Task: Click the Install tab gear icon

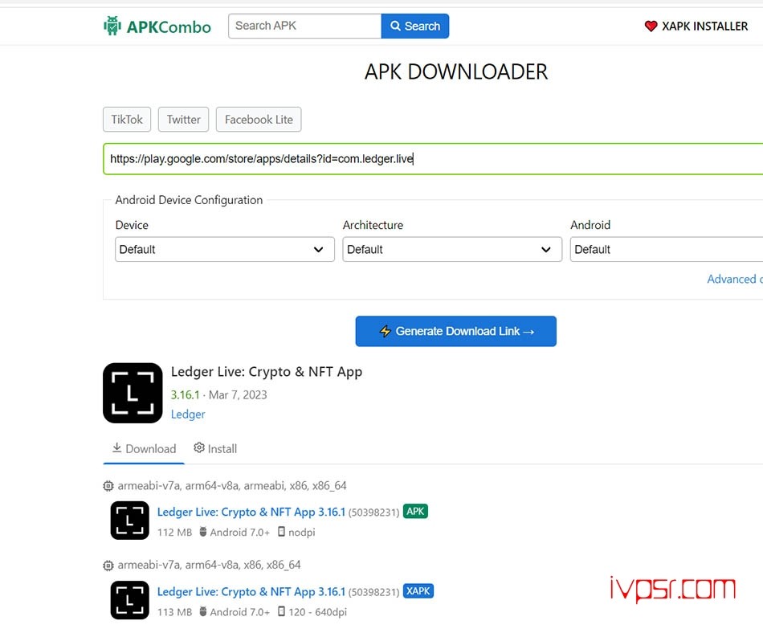Action: (199, 447)
